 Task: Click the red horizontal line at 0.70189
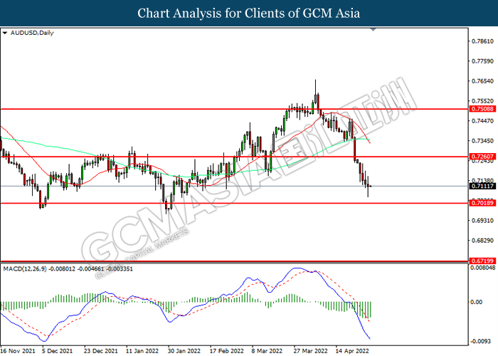(234, 203)
